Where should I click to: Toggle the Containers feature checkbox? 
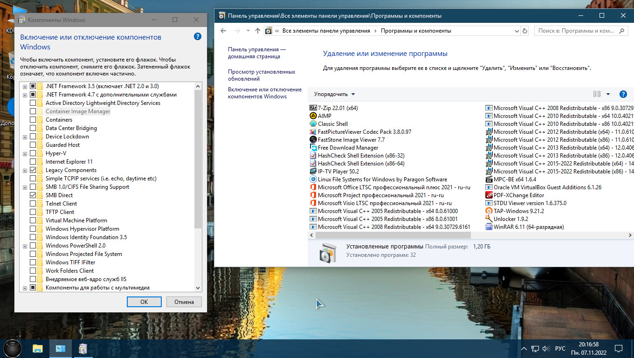click(x=33, y=120)
